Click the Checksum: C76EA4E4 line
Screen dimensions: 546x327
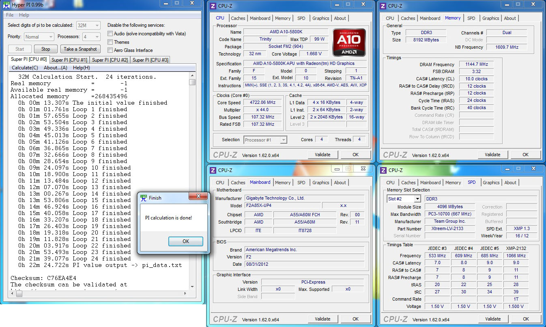point(43,278)
